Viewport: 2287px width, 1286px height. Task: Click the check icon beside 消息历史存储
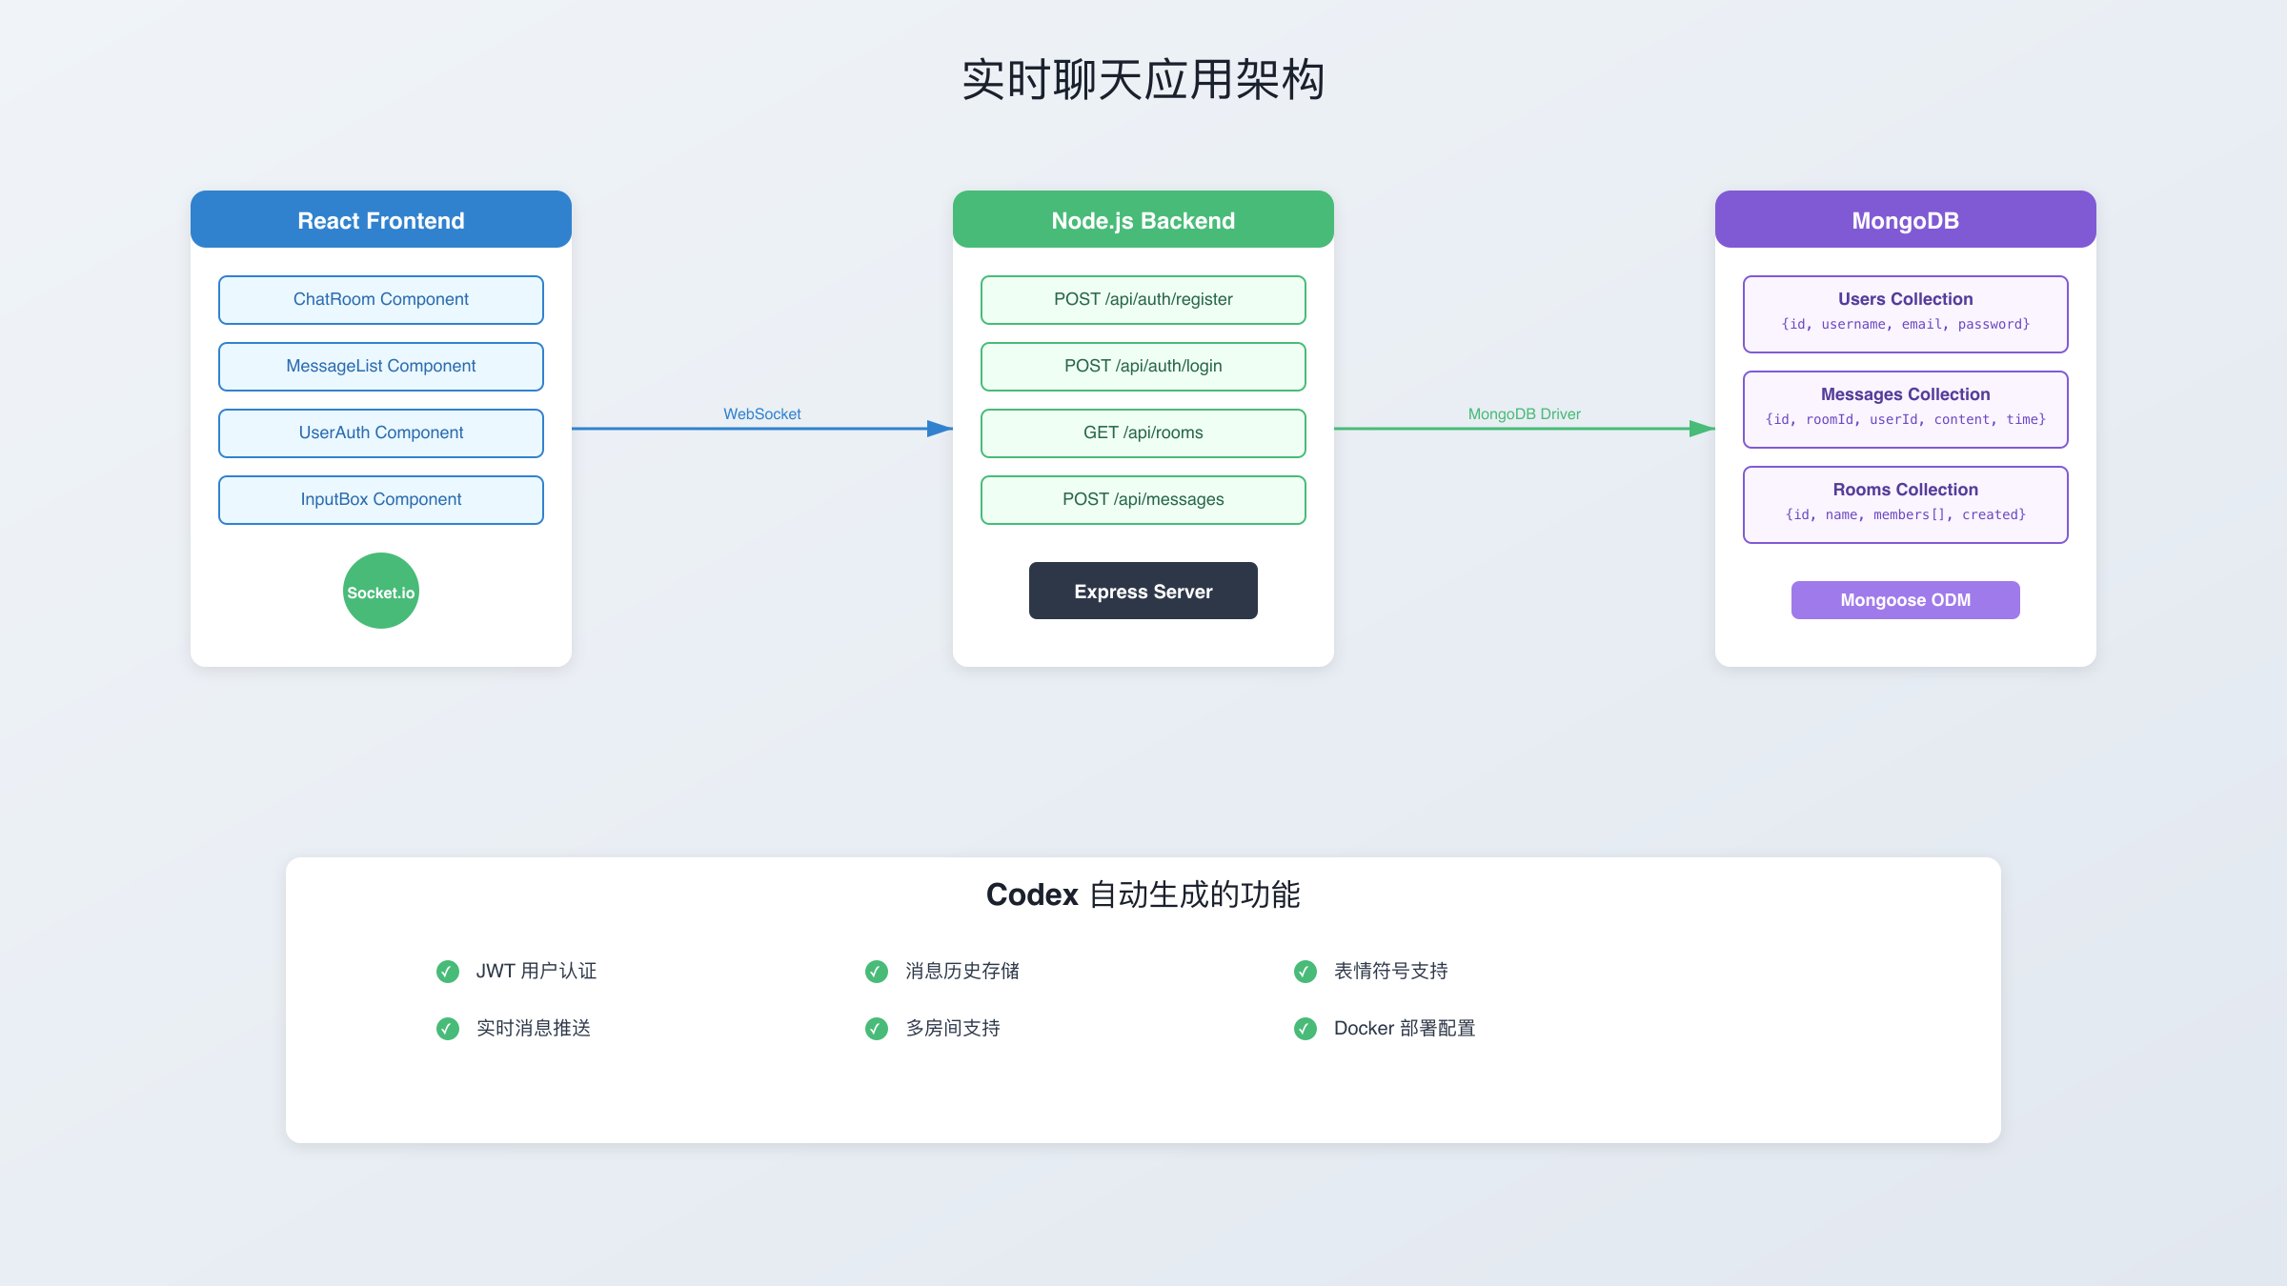pyautogui.click(x=877, y=972)
